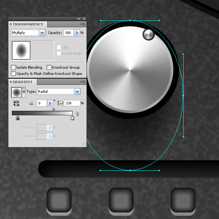Click the Reverse Gradient icon

tap(16, 103)
